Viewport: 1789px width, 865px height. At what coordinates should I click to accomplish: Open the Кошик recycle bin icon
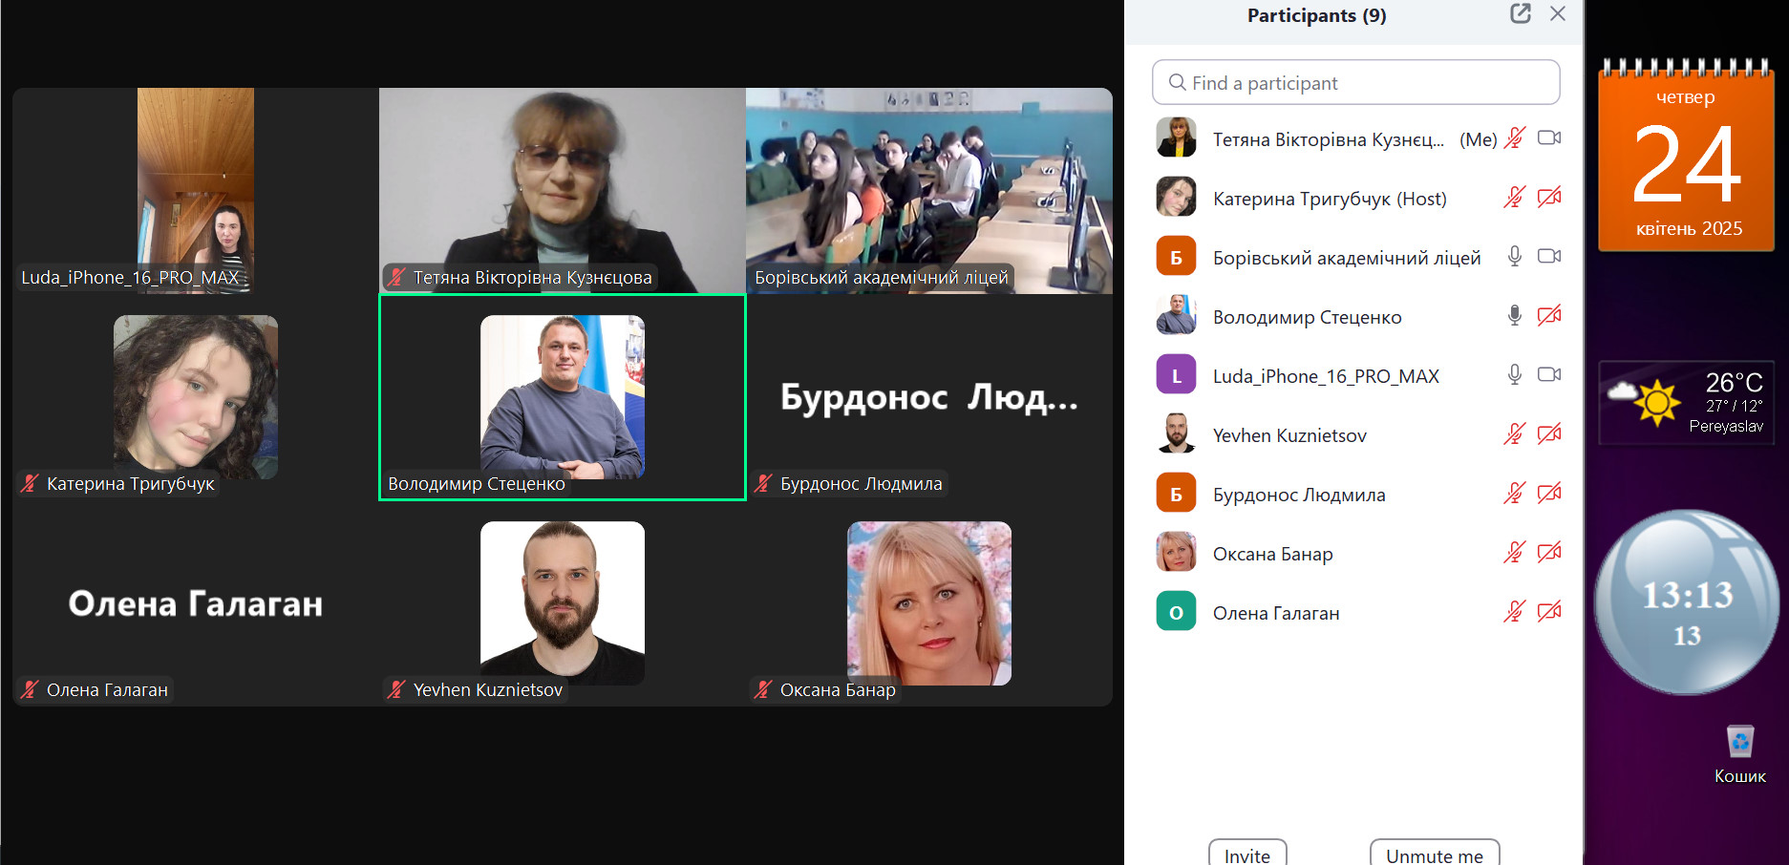point(1739,754)
